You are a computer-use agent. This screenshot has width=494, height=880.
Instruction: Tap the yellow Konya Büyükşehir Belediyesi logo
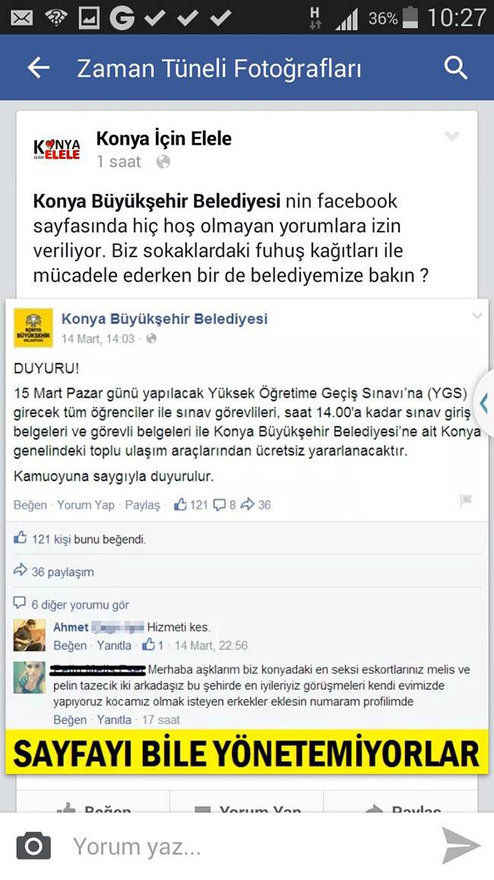coord(33,328)
